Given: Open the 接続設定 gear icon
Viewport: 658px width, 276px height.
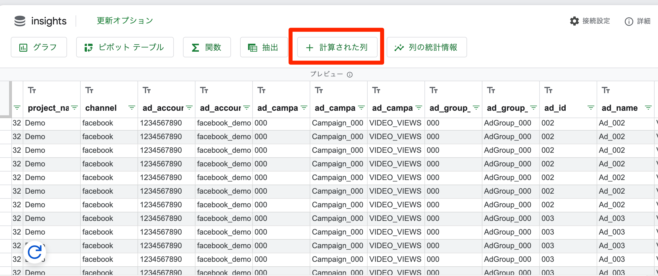Looking at the screenshot, I should click(574, 21).
